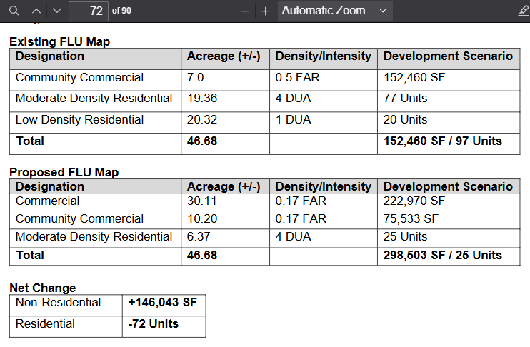Click the '+146,043 SF' net change value

coord(162,302)
